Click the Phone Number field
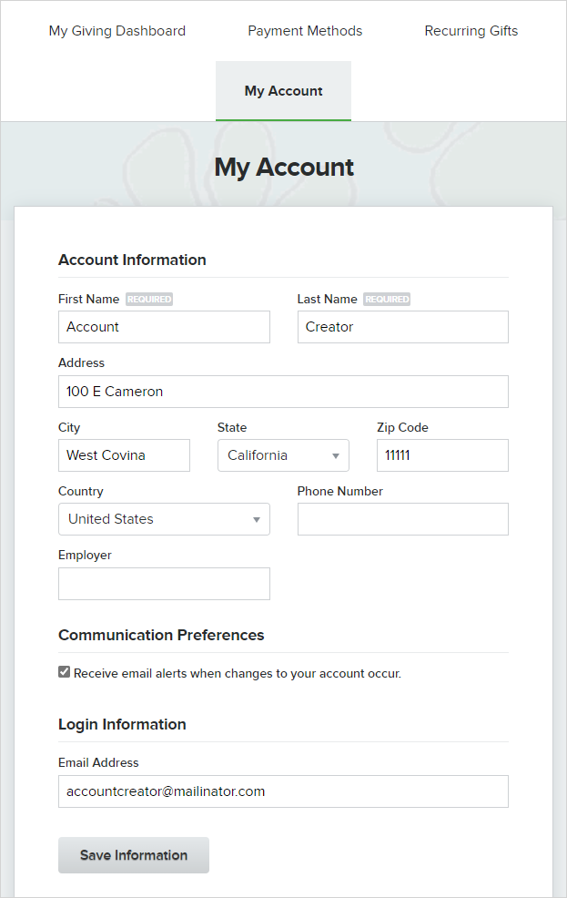 403,519
